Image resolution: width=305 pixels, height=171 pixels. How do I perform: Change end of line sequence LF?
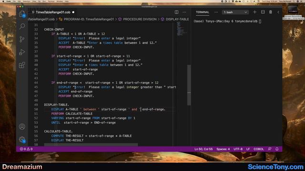point(248,149)
